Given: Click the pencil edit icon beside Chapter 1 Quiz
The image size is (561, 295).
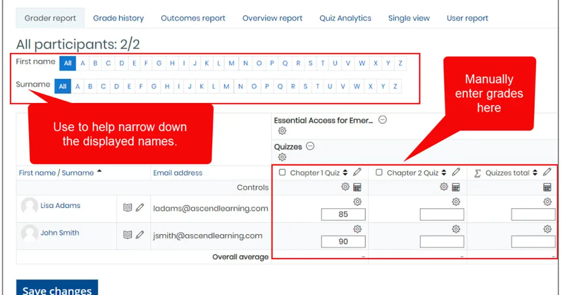Looking at the screenshot, I should 357,172.
